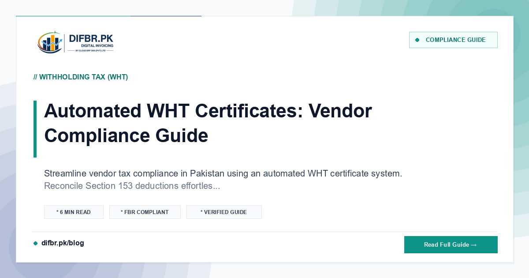529x278 pixels.
Task: Click the green dot beside difbr.pk/blog
Action: pos(36,244)
